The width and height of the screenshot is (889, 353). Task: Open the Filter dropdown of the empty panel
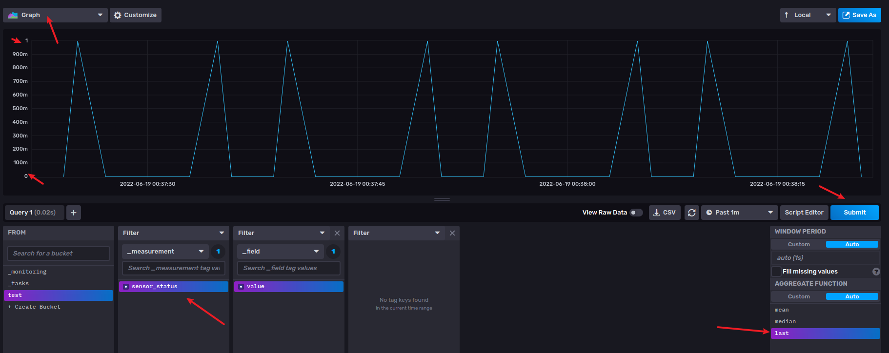click(x=397, y=233)
